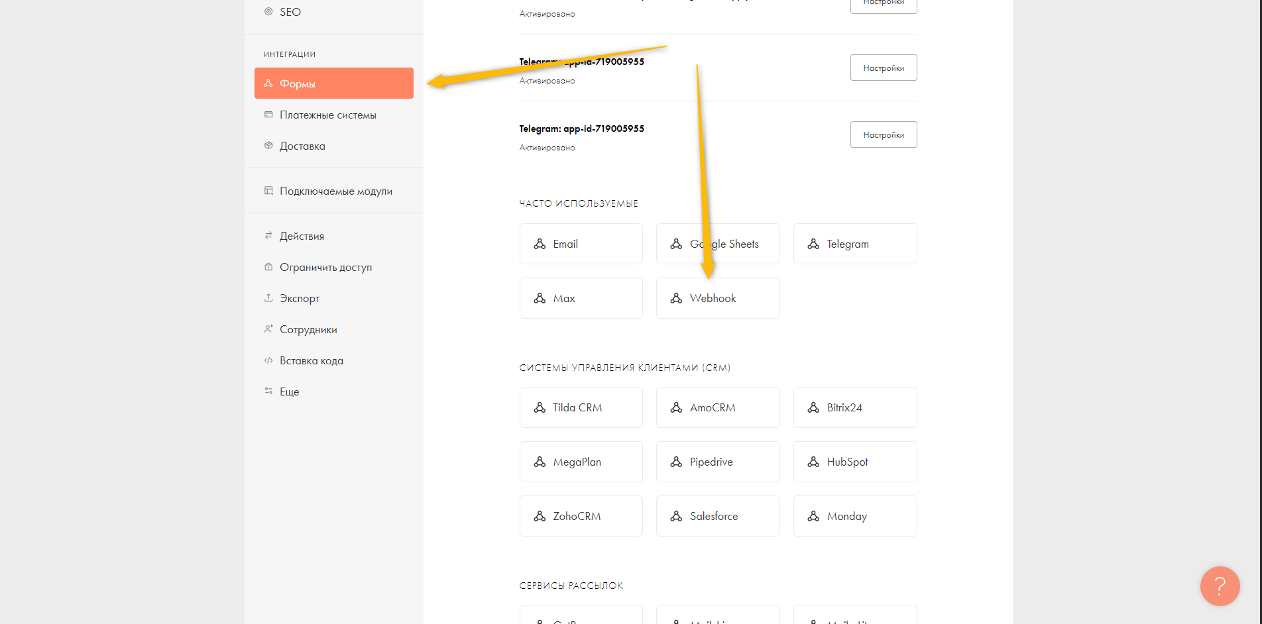Open the Monday CRM card

tap(855, 516)
